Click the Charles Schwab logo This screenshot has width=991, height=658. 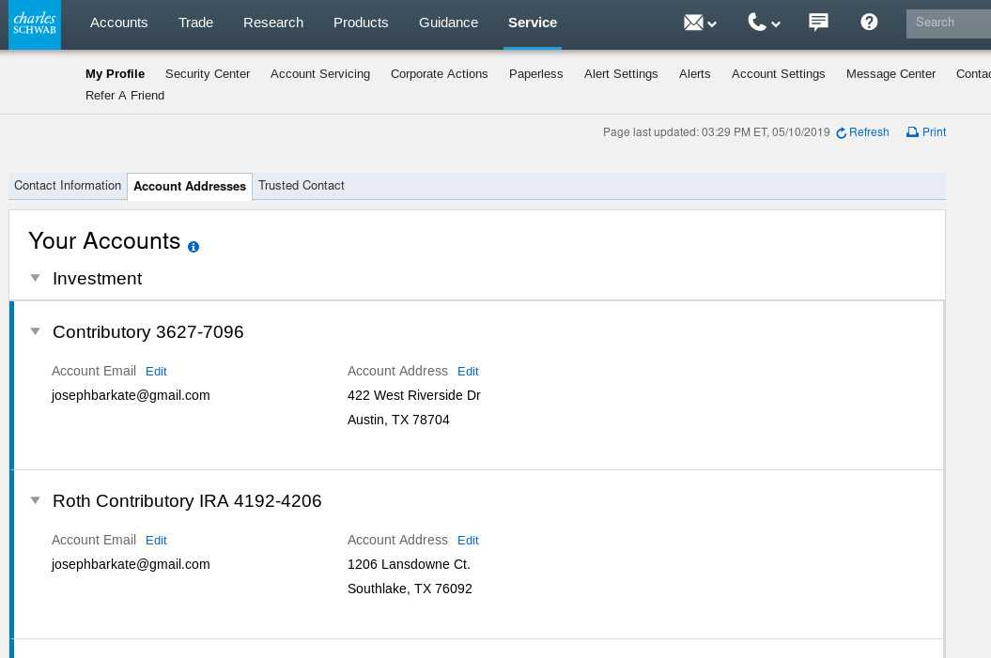(35, 24)
